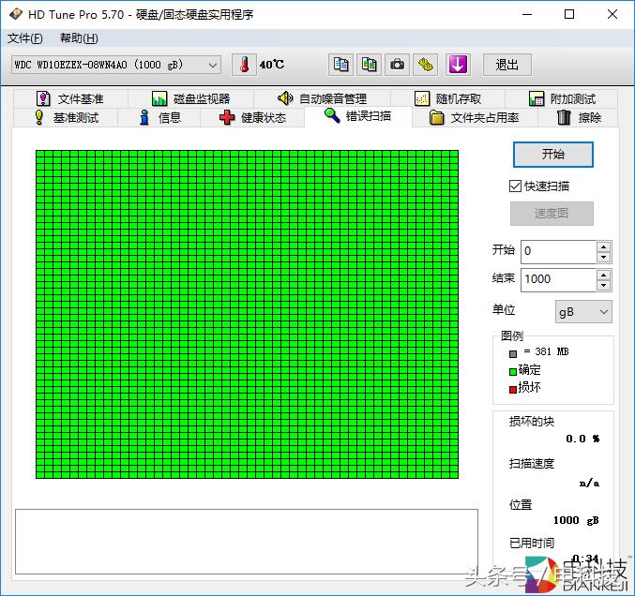Image resolution: width=635 pixels, height=596 pixels.
Task: Click the red 损坏 legend swatch
Action: pyautogui.click(x=513, y=389)
